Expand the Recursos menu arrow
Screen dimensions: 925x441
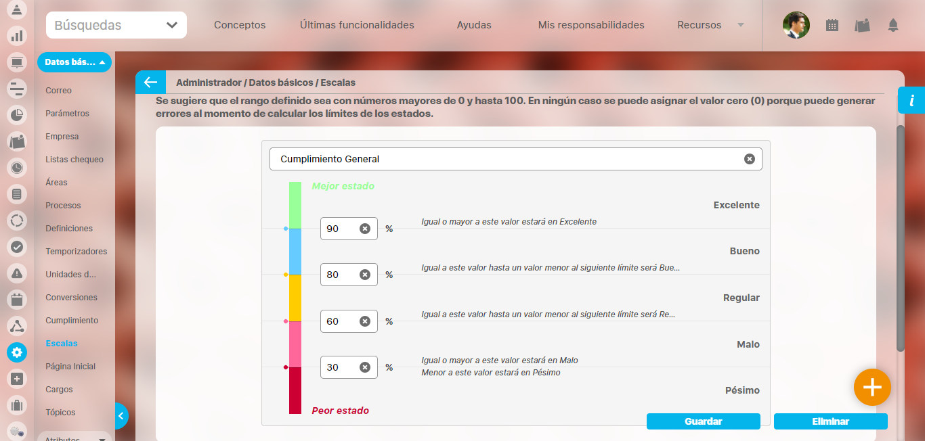(740, 25)
